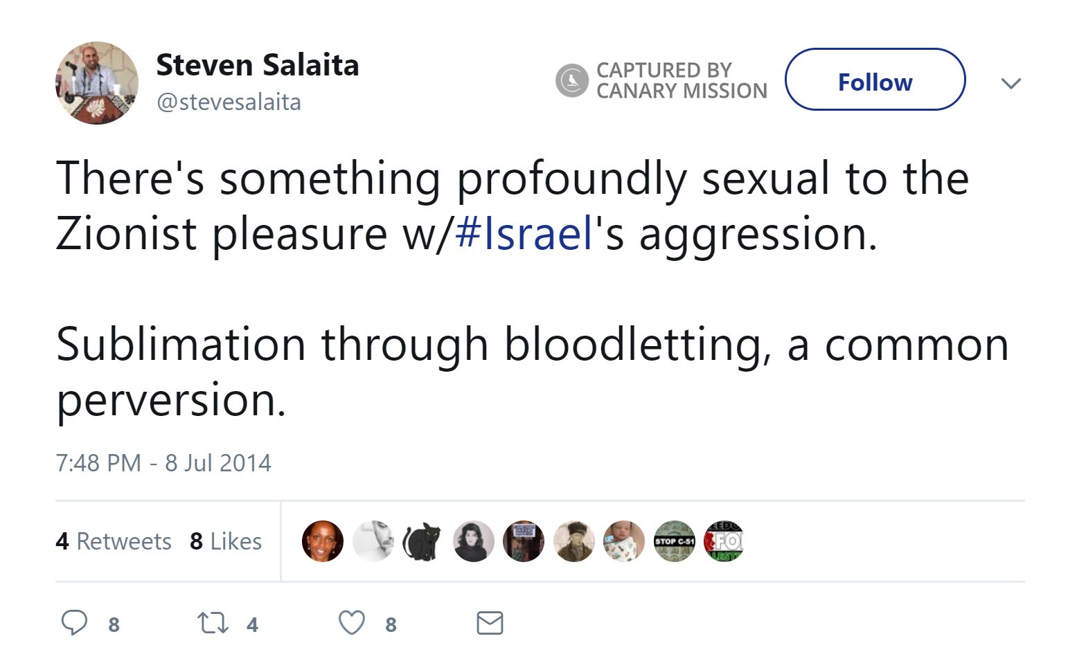Screen dimensions: 1068x652
Task: Expand the tweet options chevron
Action: click(1011, 84)
